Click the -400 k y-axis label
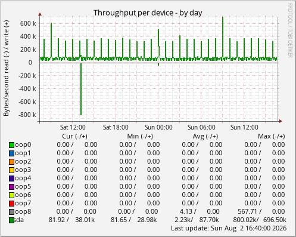296x237 pixels. (x=27, y=88)
